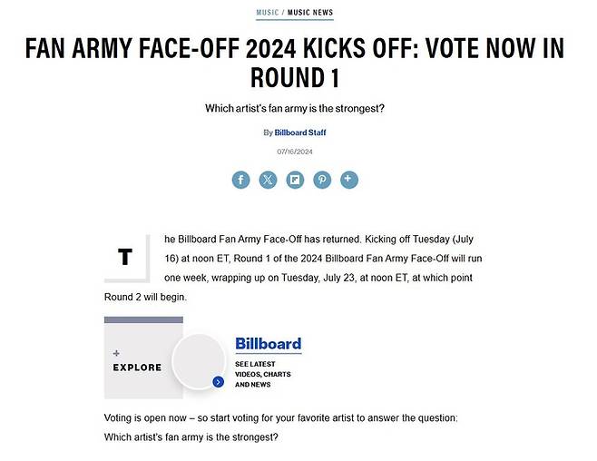Image resolution: width=597 pixels, height=461 pixels.
Task: Click the 'Round 2 will begin' line
Action: (x=145, y=297)
